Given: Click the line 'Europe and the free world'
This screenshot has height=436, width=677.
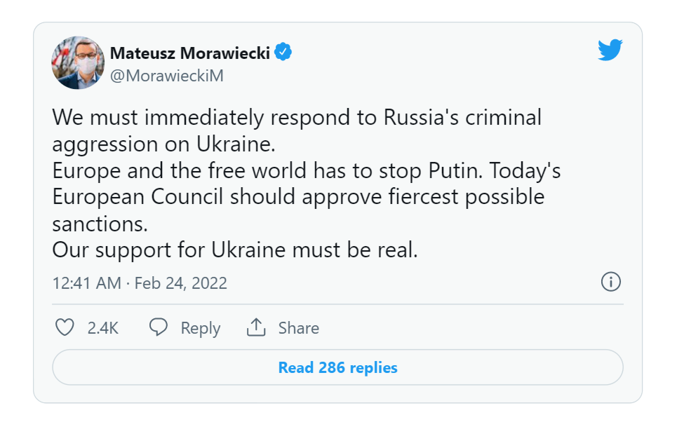Looking at the screenshot, I should pos(306,170).
